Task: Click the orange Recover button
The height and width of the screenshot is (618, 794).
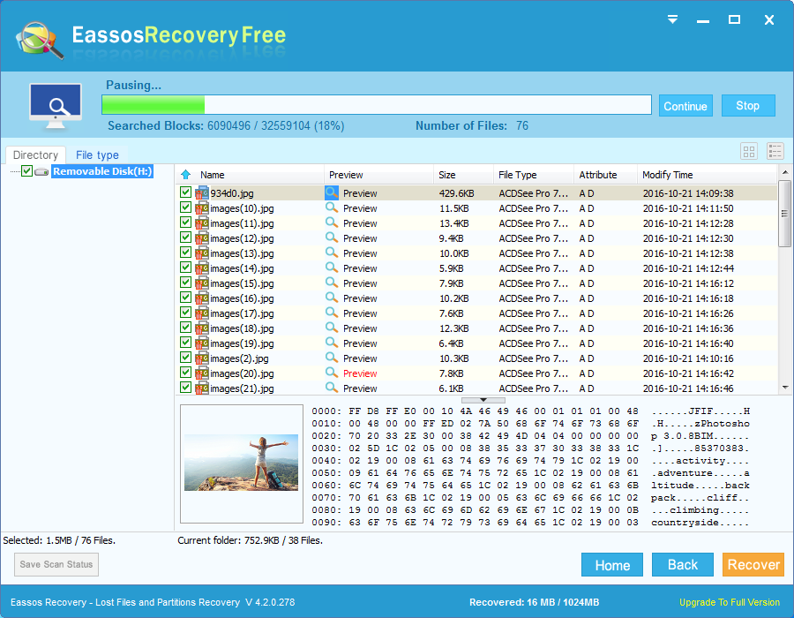Action: [x=753, y=564]
